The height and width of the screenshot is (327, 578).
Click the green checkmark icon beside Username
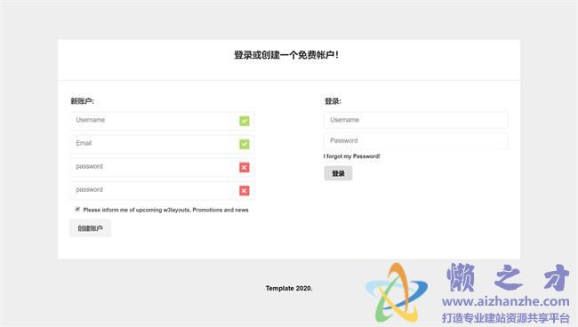coord(244,121)
